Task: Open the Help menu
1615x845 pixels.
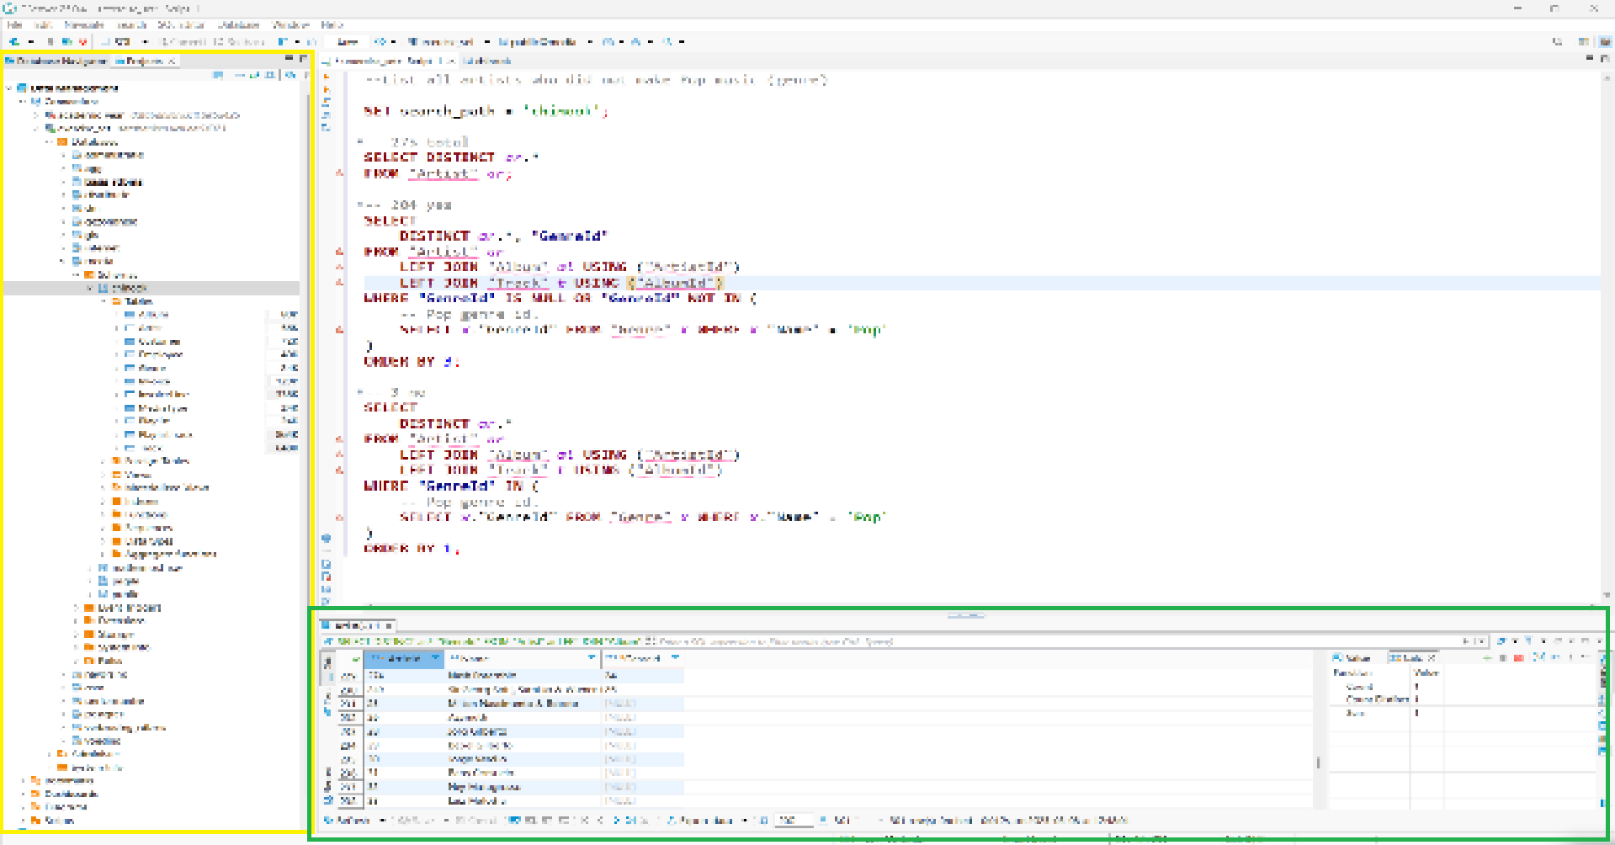Action: pos(332,24)
